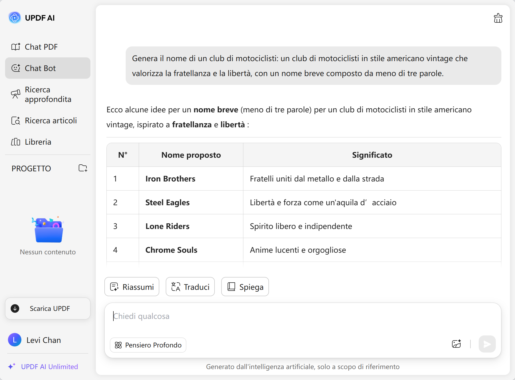
Task: Click the Traduci button
Action: point(190,287)
